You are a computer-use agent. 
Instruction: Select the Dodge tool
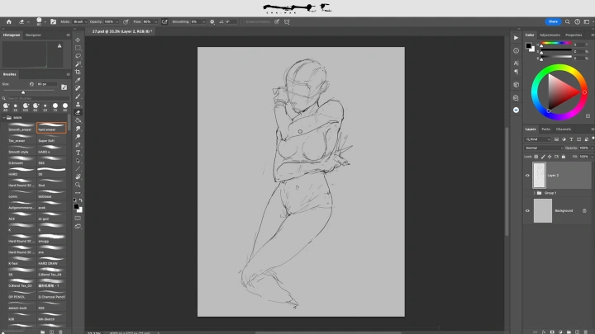[x=78, y=137]
